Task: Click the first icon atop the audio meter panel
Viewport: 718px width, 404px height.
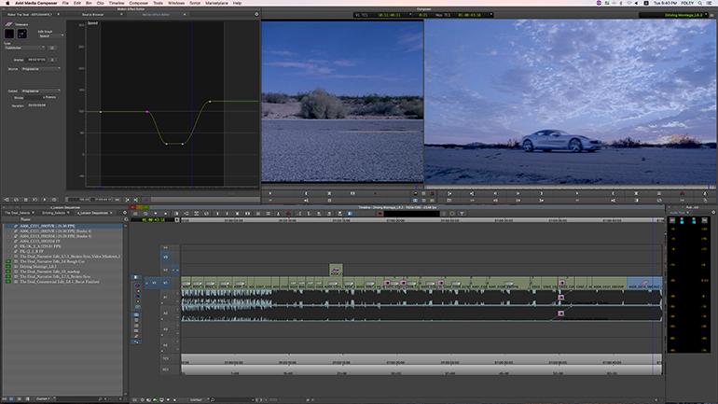Action: pos(671,221)
